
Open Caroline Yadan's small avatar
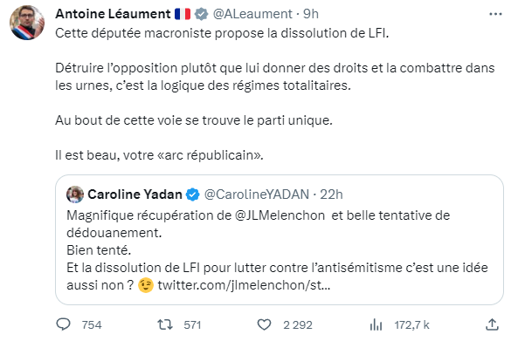(x=75, y=194)
